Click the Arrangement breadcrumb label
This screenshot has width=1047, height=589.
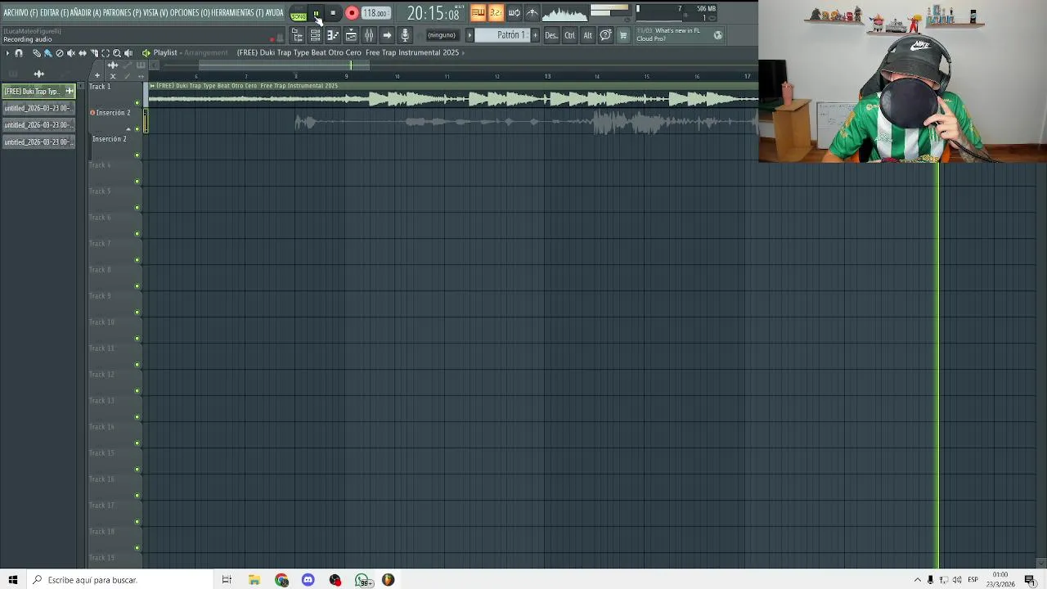coord(206,53)
